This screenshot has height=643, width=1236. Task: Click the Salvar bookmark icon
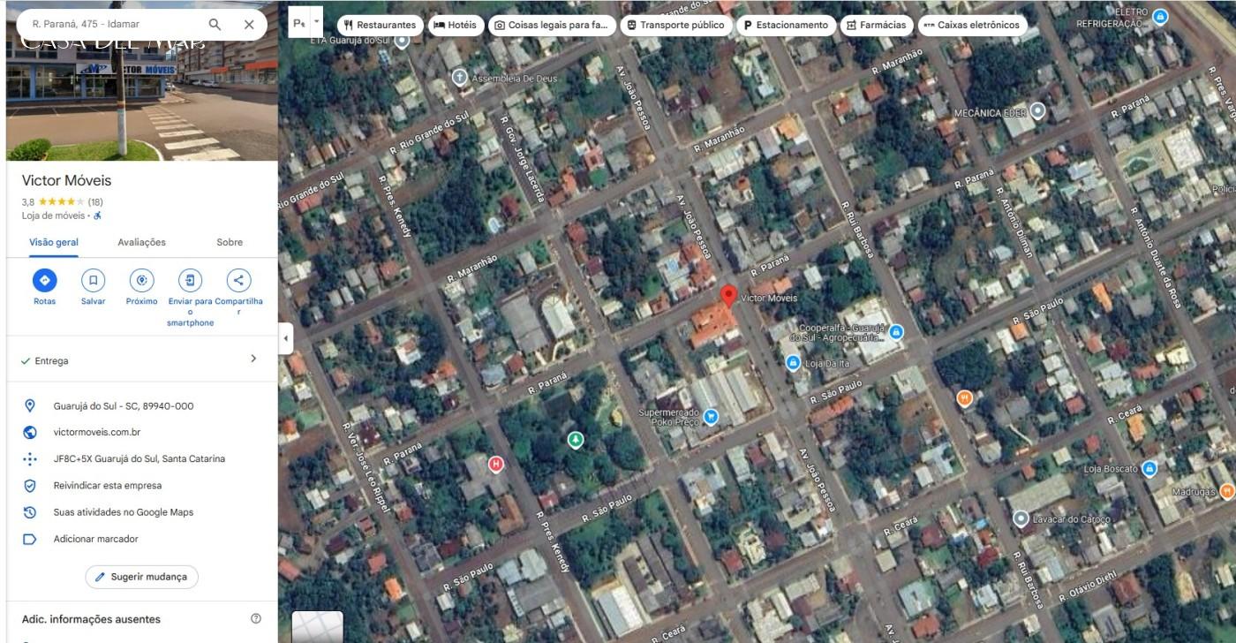[93, 281]
